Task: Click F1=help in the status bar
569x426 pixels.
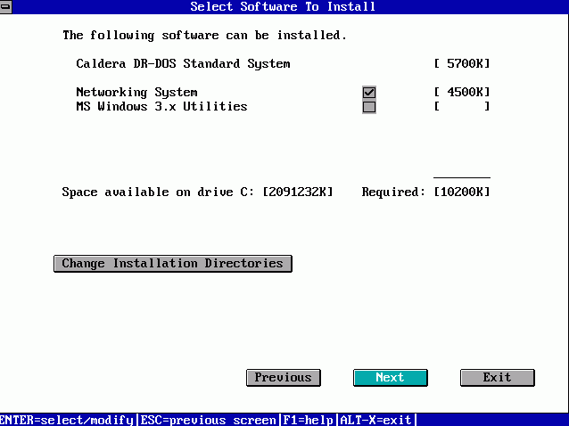Action: point(308,420)
